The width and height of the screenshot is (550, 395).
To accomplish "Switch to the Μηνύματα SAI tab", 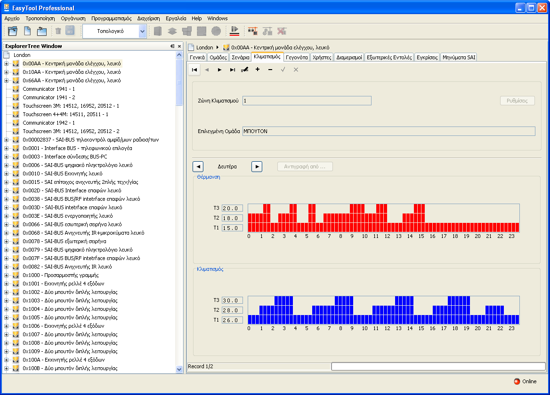I will (x=459, y=57).
